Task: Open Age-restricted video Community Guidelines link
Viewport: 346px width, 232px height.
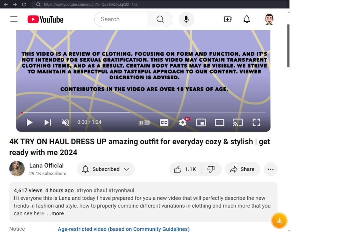Action: (124, 229)
